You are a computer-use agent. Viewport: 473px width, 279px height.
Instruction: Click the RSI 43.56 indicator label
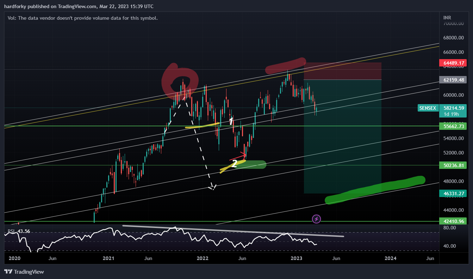19,231
